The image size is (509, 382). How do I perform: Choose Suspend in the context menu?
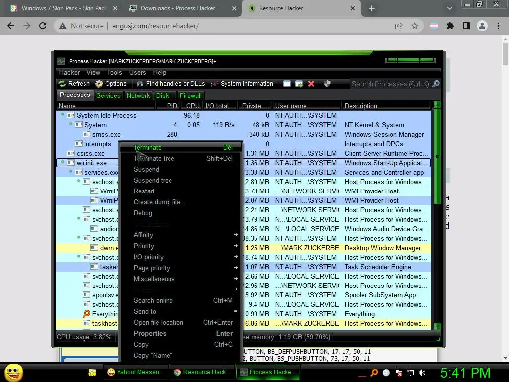point(181,169)
